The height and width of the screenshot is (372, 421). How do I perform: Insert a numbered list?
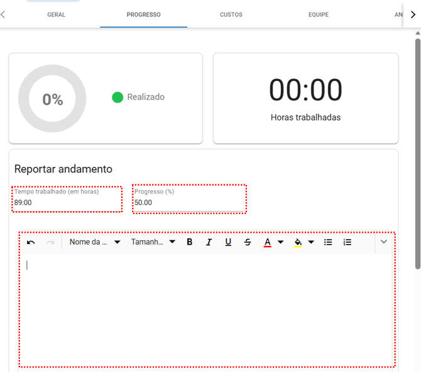(x=347, y=242)
